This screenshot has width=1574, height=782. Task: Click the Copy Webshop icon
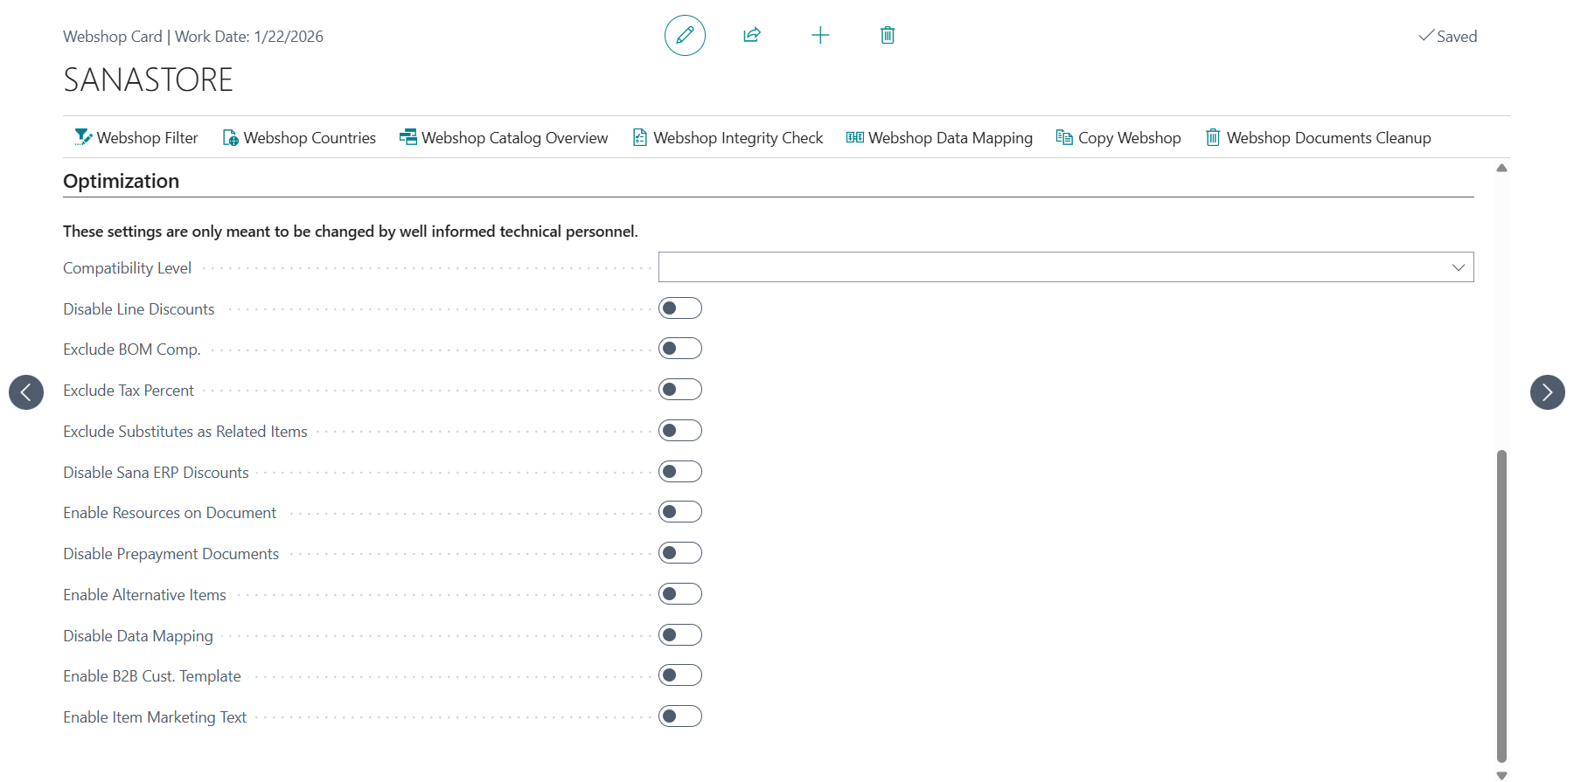coord(1064,137)
